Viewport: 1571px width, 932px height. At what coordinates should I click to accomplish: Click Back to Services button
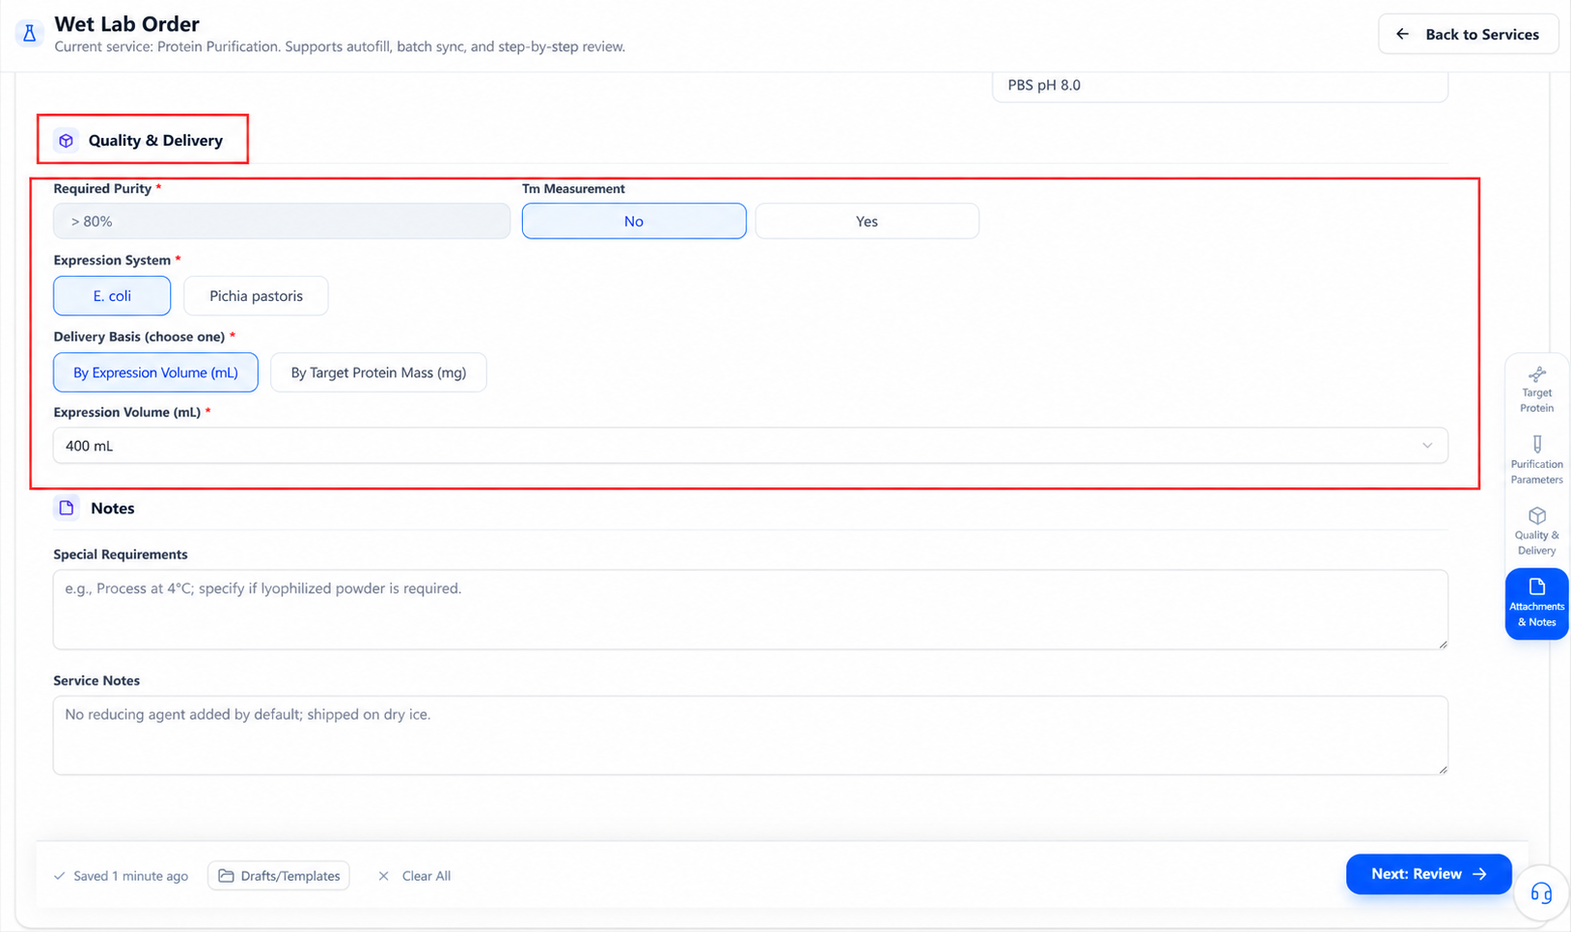coord(1468,34)
